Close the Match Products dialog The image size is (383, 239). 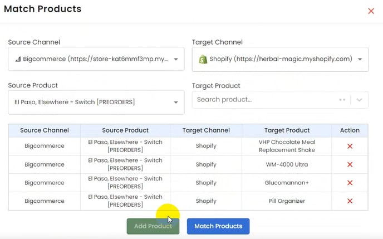point(371,11)
